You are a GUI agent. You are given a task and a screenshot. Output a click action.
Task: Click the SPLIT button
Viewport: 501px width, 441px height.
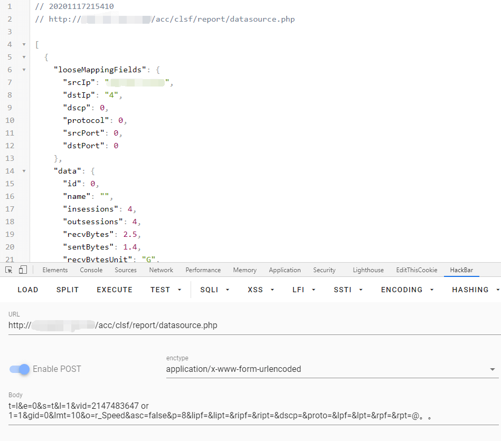pyautogui.click(x=68, y=290)
